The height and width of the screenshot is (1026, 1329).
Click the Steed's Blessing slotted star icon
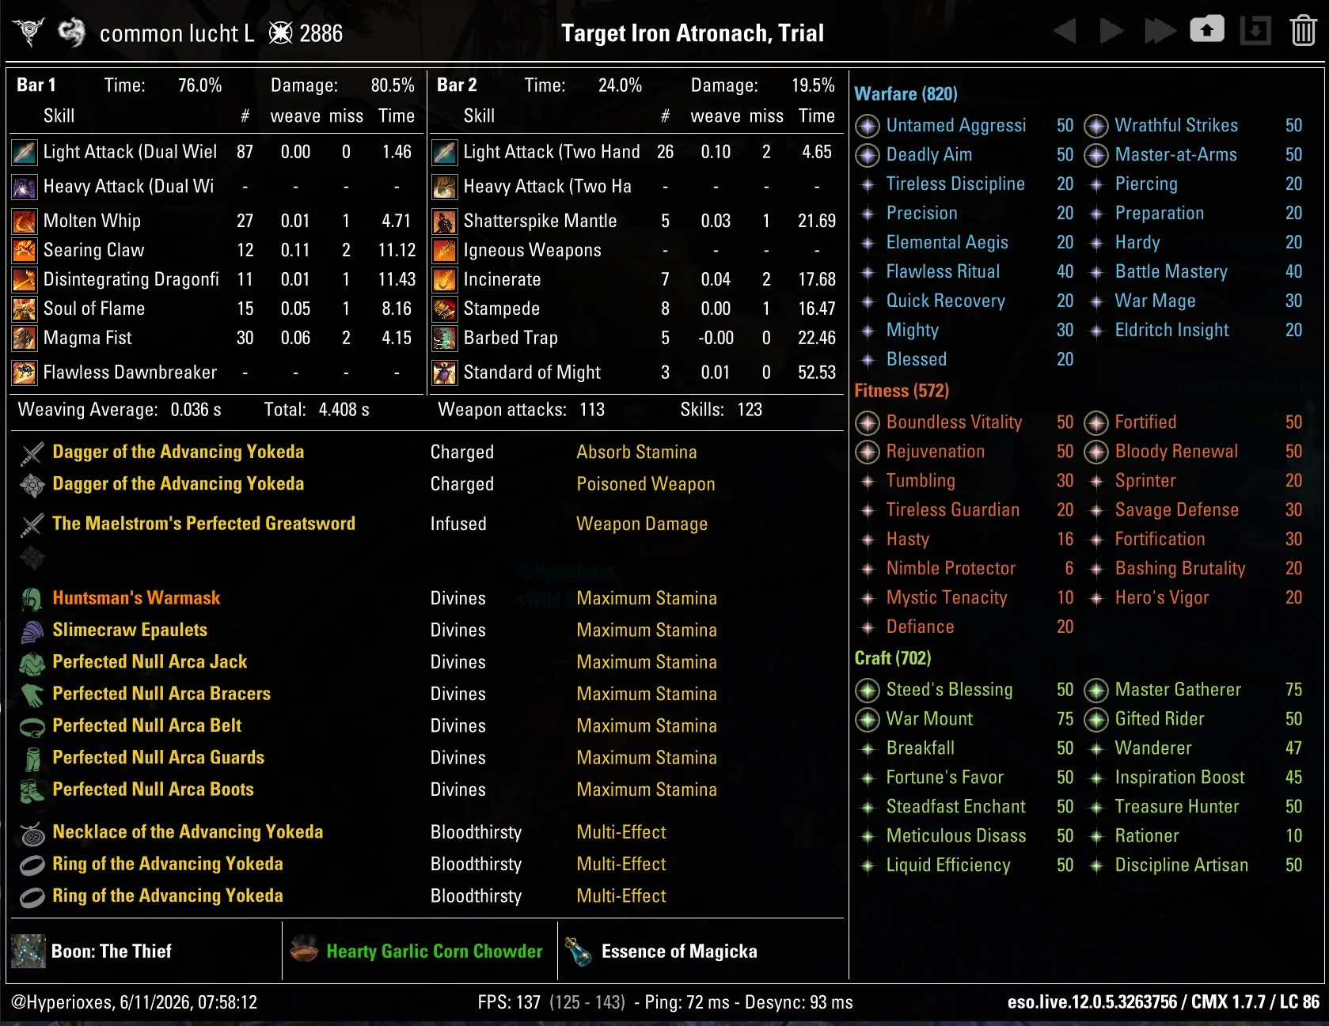[x=868, y=690]
